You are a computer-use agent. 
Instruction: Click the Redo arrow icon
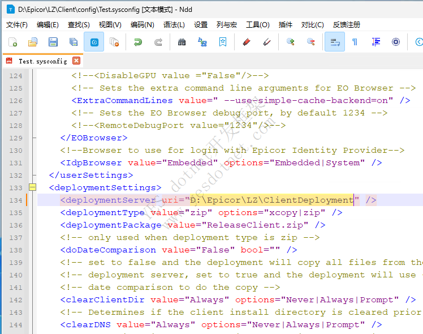pyautogui.click(x=158, y=42)
